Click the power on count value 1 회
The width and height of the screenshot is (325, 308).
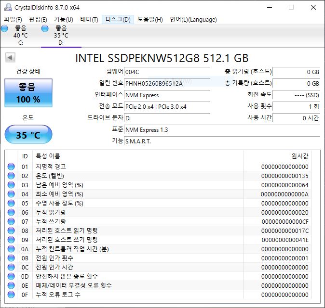point(297,107)
